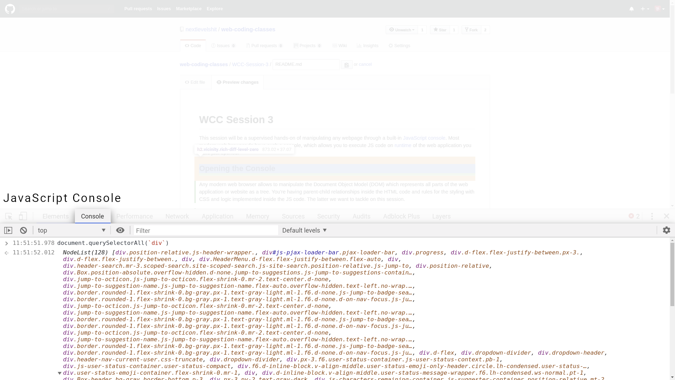Create a live expression with eye icon

coord(120,230)
